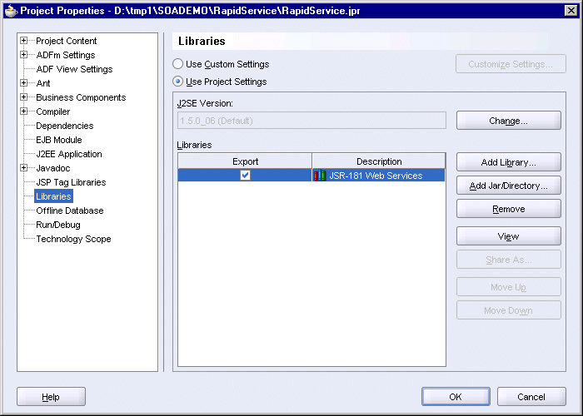The image size is (583, 416).
Task: Select Run/Debug in the tree
Action: (x=58, y=225)
